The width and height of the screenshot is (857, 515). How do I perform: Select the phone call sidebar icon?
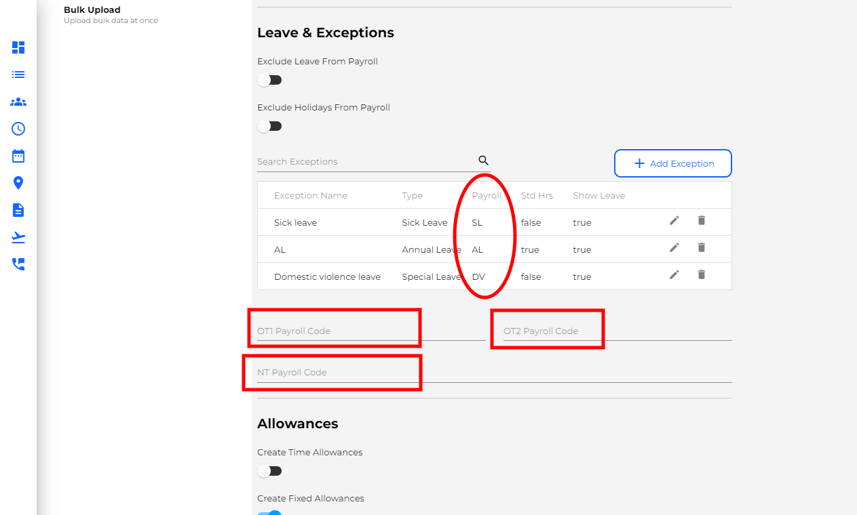pyautogui.click(x=18, y=264)
